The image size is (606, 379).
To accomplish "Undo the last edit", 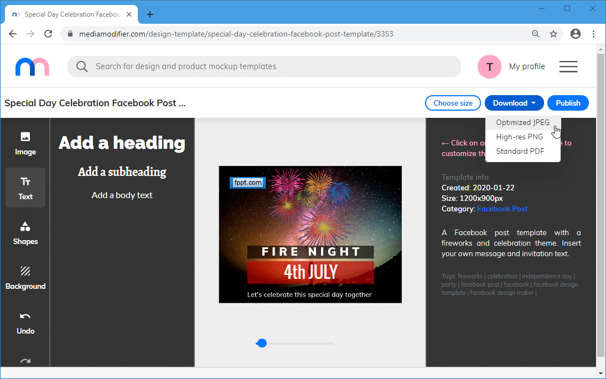I will [25, 323].
